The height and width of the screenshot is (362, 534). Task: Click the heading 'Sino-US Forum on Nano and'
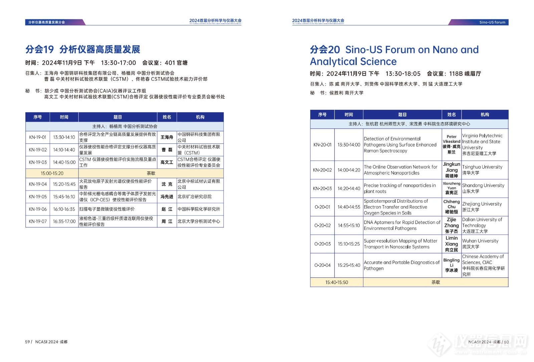[x=412, y=50]
